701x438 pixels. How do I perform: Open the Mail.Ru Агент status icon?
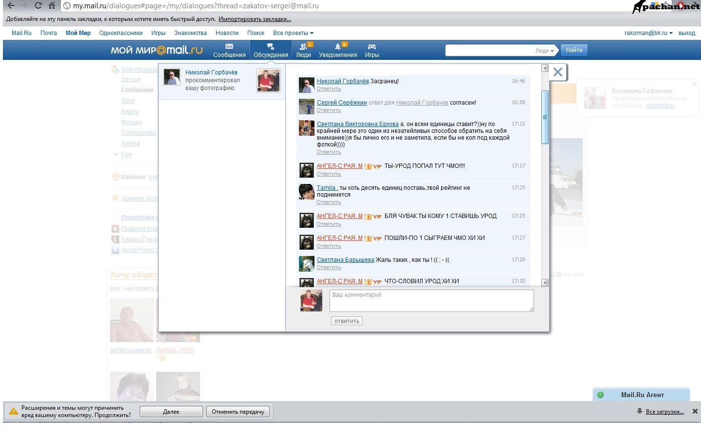[600, 395]
